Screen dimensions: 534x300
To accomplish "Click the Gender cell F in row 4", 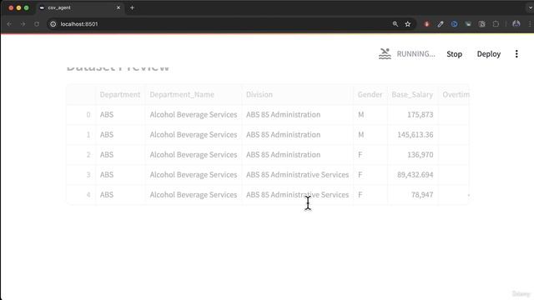I will click(x=370, y=195).
